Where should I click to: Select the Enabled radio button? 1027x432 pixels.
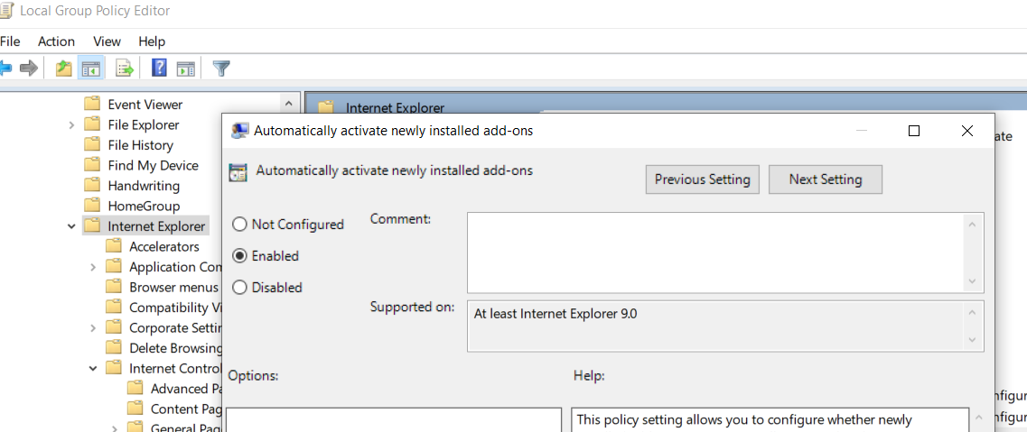point(240,256)
